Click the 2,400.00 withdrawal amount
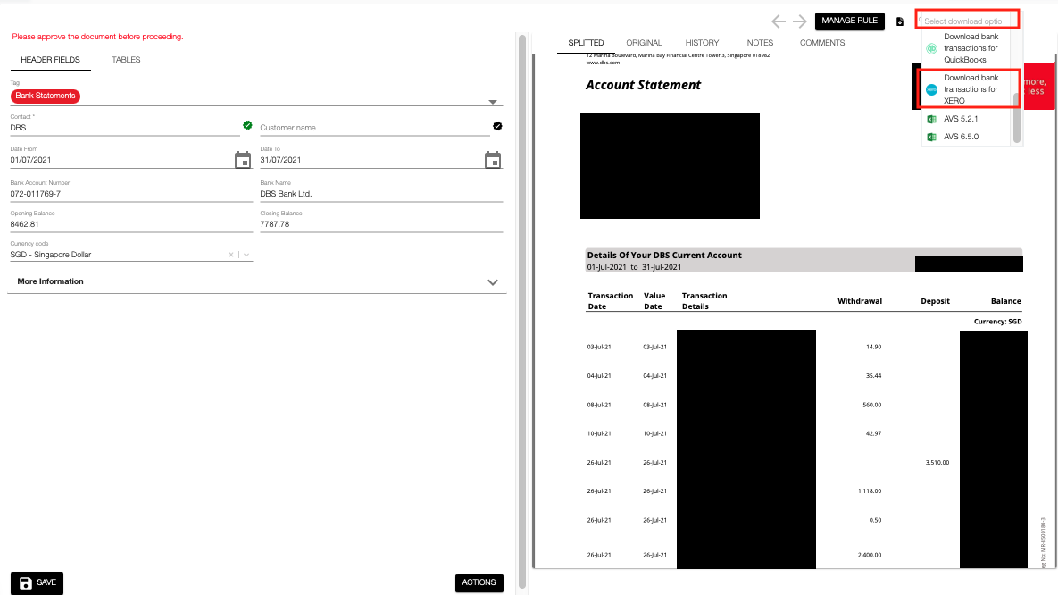The width and height of the screenshot is (1058, 595). coord(869,555)
